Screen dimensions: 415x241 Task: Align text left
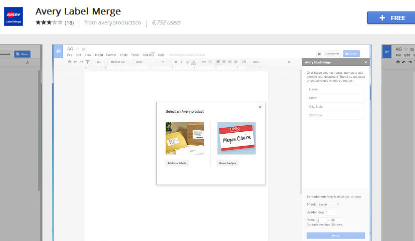218,62
